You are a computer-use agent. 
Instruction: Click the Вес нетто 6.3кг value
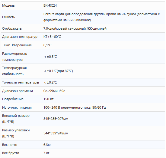(47, 145)
